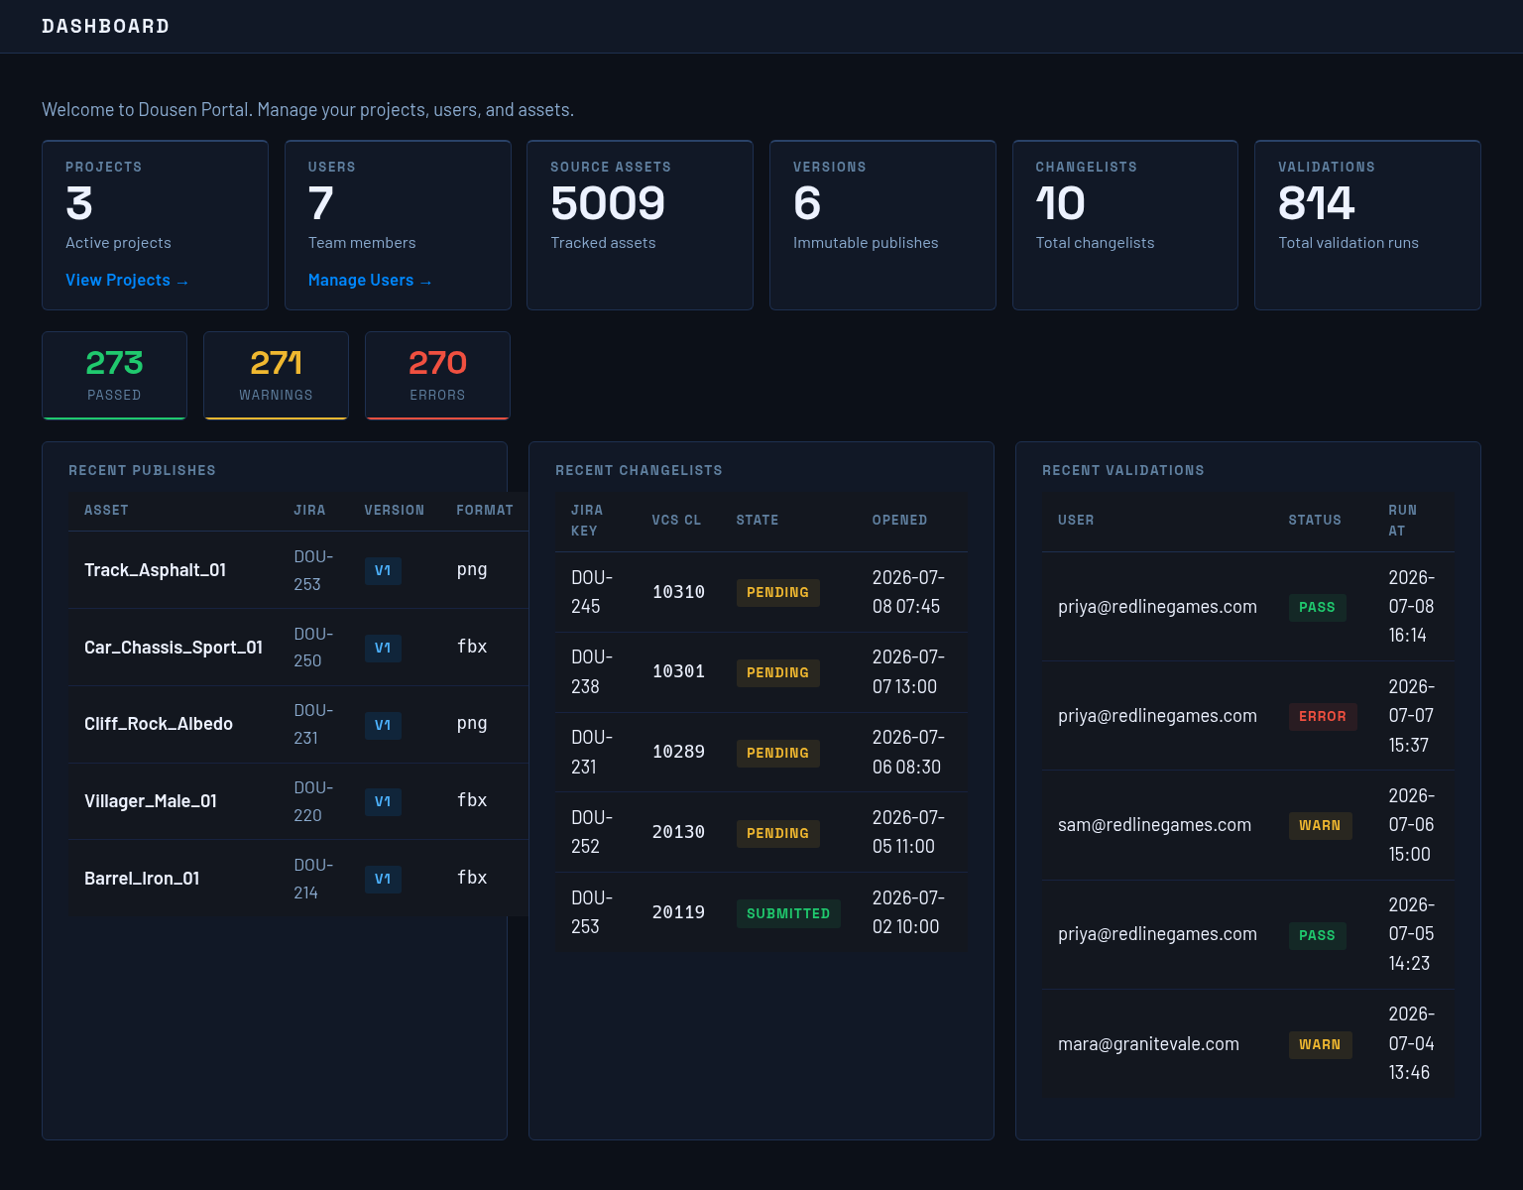This screenshot has height=1190, width=1523.
Task: Select asset Cliff_Rock_Albedo
Action: 159,724
